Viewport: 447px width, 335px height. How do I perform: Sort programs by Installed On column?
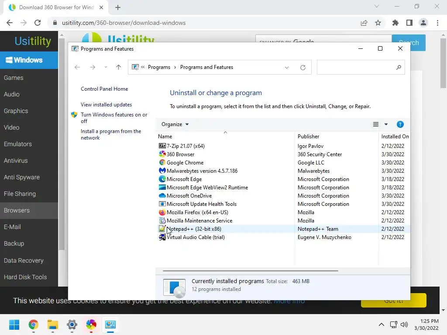click(x=395, y=136)
